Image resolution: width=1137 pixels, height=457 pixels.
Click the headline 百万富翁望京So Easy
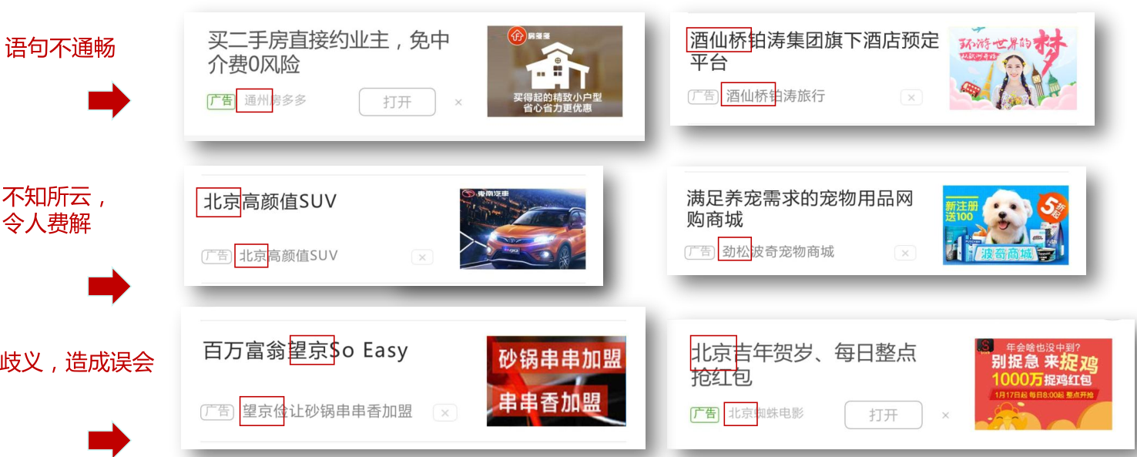(x=306, y=351)
